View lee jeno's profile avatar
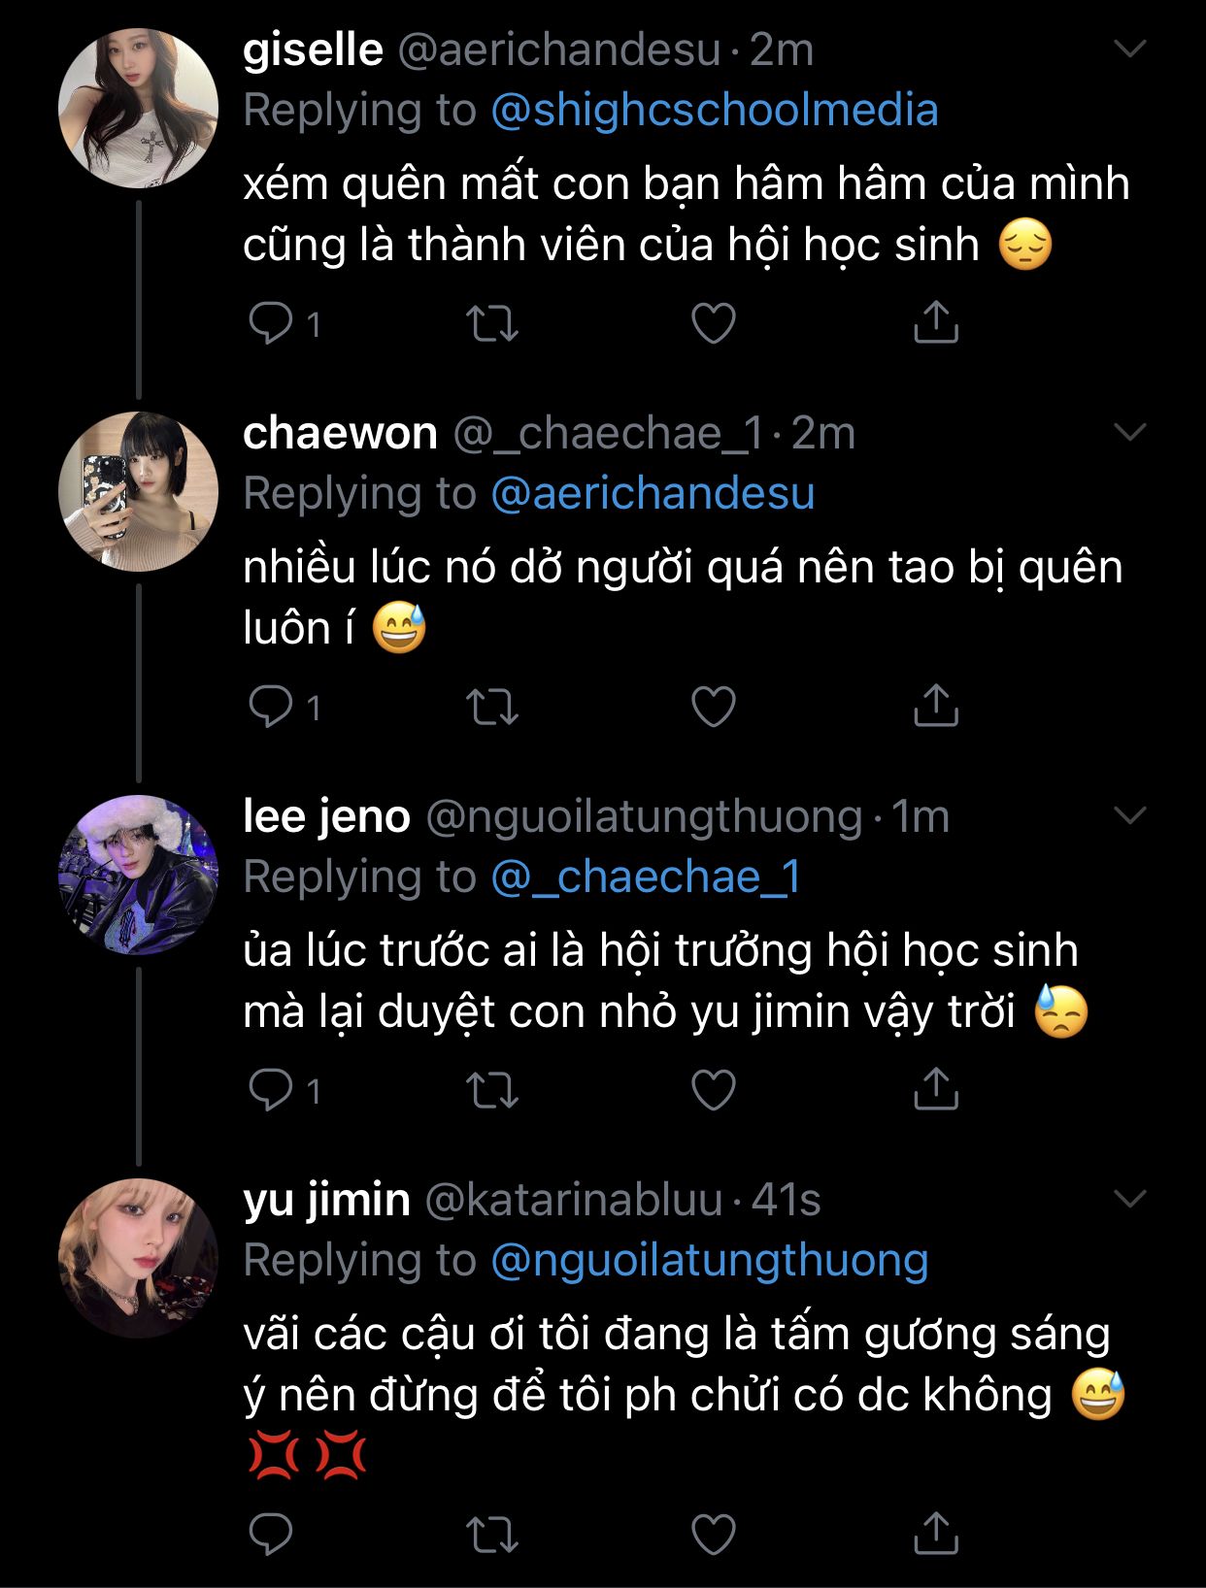Viewport: 1206px width, 1588px height. 138,875
